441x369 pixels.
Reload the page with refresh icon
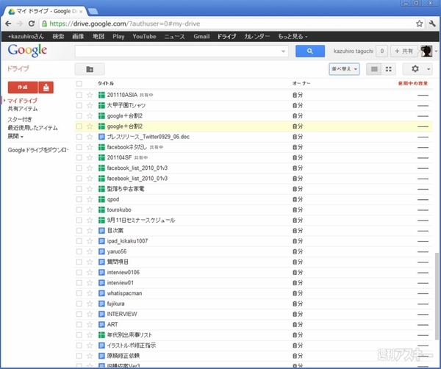tap(32, 24)
